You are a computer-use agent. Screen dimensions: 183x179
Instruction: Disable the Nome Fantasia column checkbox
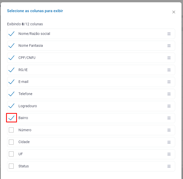(x=11, y=46)
